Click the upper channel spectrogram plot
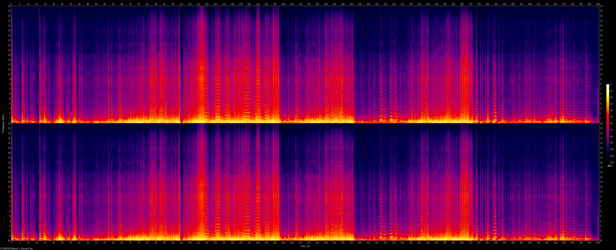This screenshot has width=616, height=250. click(304, 64)
